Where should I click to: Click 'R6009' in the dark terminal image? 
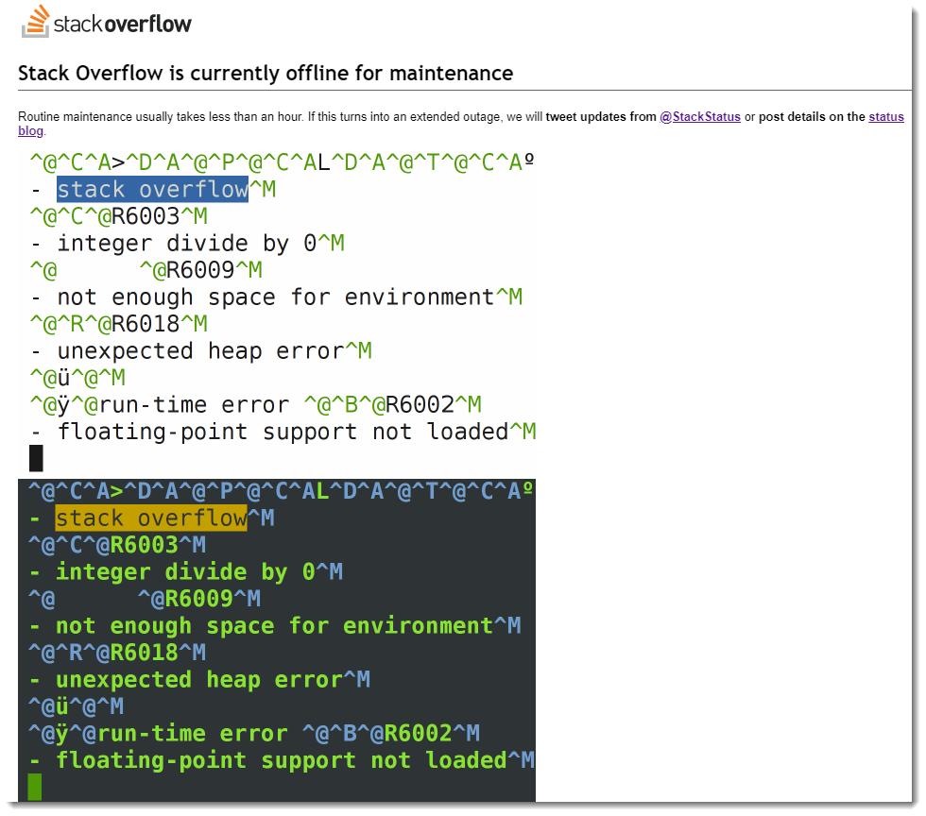click(x=198, y=598)
